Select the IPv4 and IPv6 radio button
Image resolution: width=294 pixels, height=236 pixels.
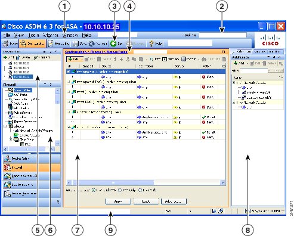point(94,190)
